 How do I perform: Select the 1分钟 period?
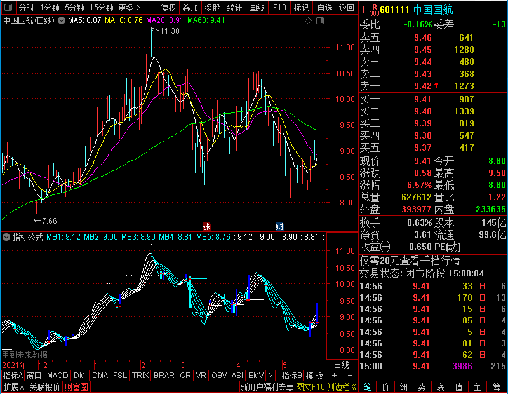tap(50, 8)
